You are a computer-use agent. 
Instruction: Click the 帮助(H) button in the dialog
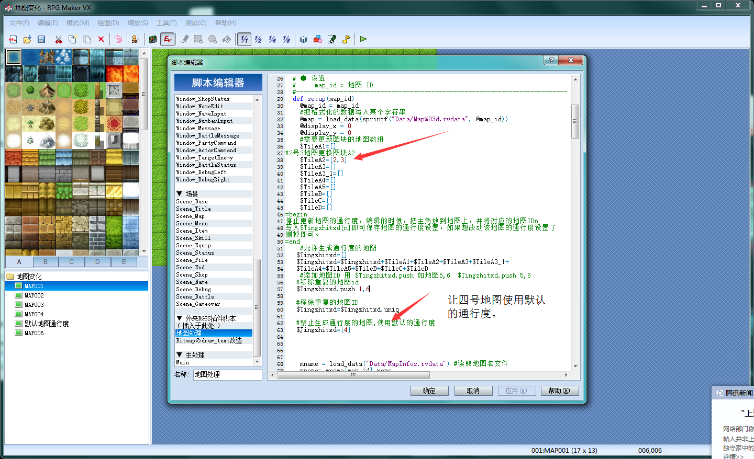pyautogui.click(x=559, y=391)
